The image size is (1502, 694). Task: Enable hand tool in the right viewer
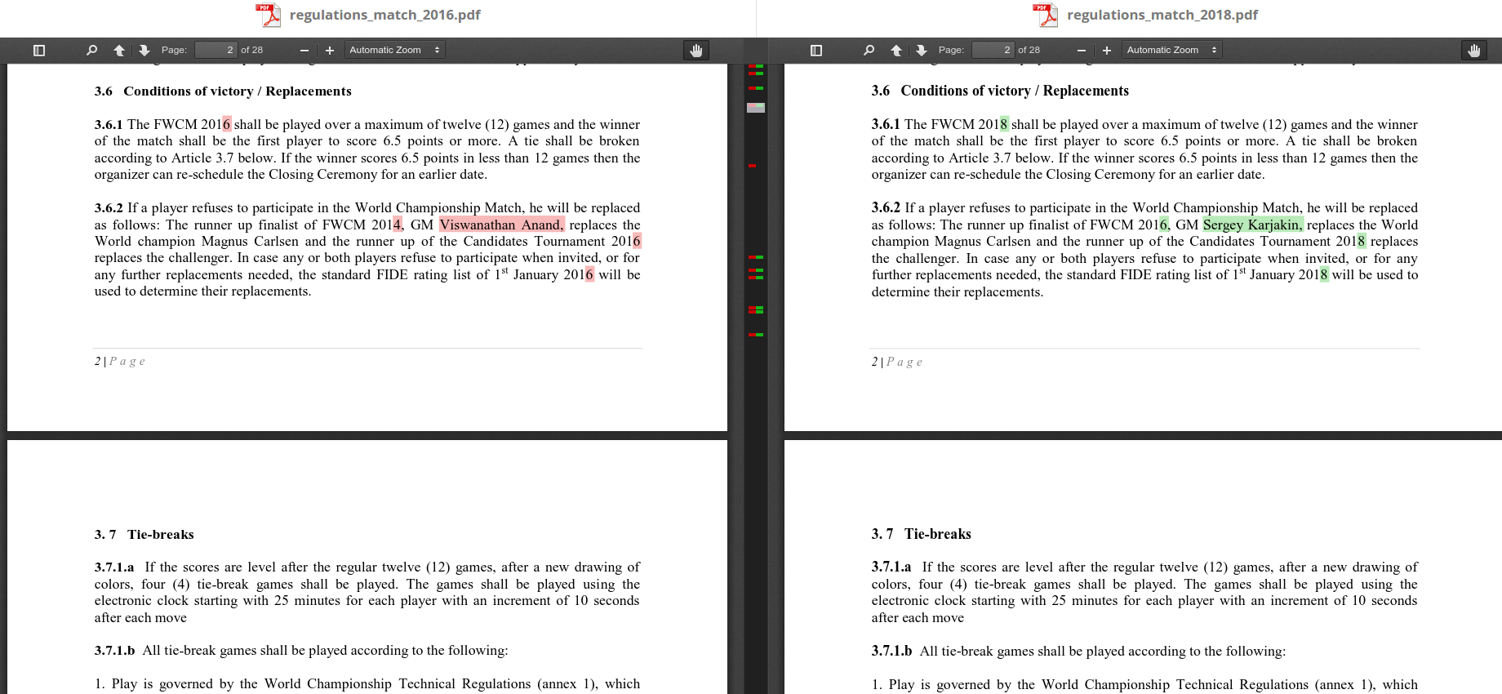(x=1473, y=51)
